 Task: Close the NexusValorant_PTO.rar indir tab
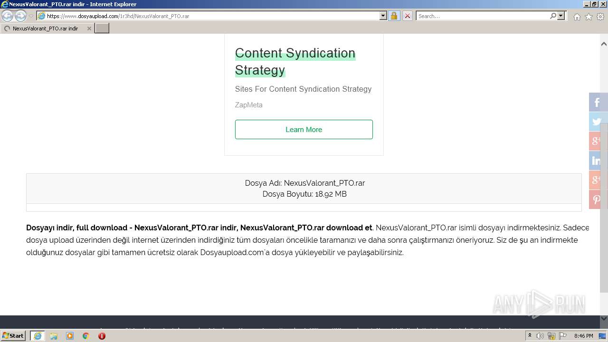(89, 28)
